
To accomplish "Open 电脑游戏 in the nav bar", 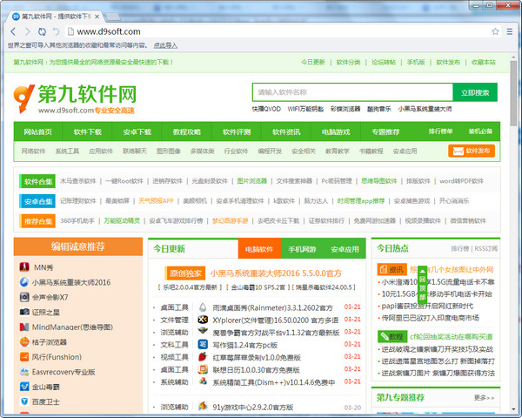I will (336, 131).
